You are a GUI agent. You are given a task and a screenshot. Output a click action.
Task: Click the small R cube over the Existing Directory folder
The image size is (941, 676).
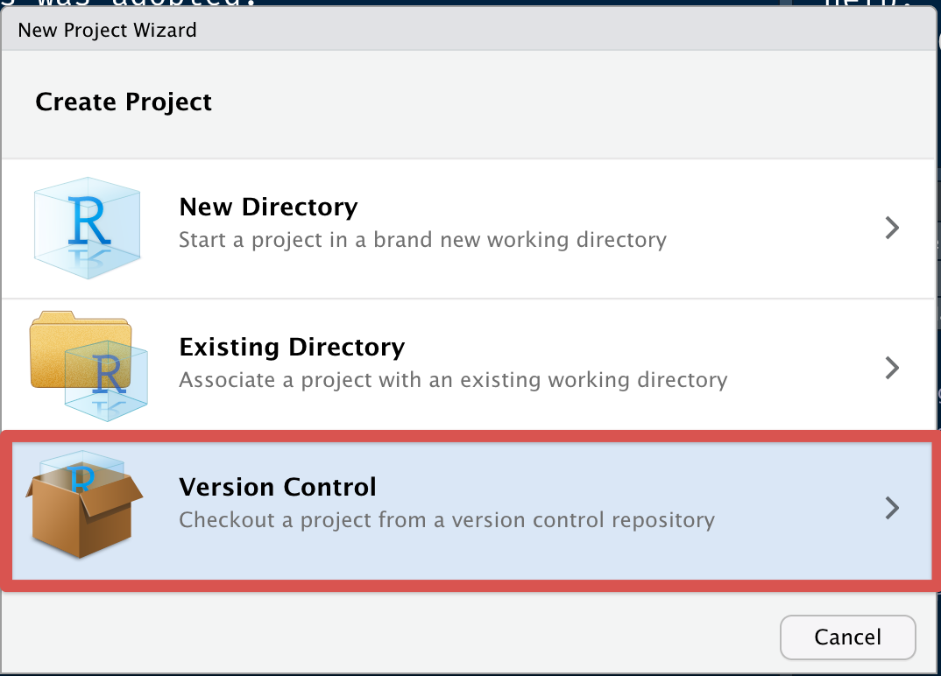[x=106, y=381]
